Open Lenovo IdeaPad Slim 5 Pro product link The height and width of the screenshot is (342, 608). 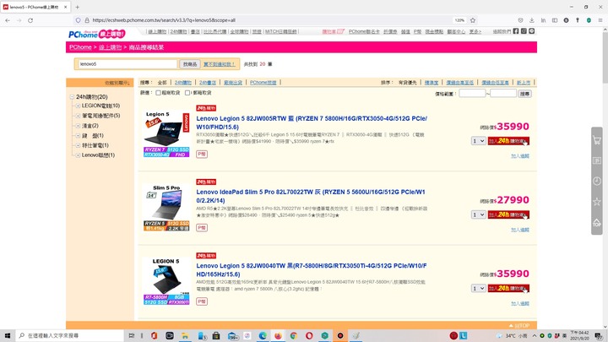point(311,196)
